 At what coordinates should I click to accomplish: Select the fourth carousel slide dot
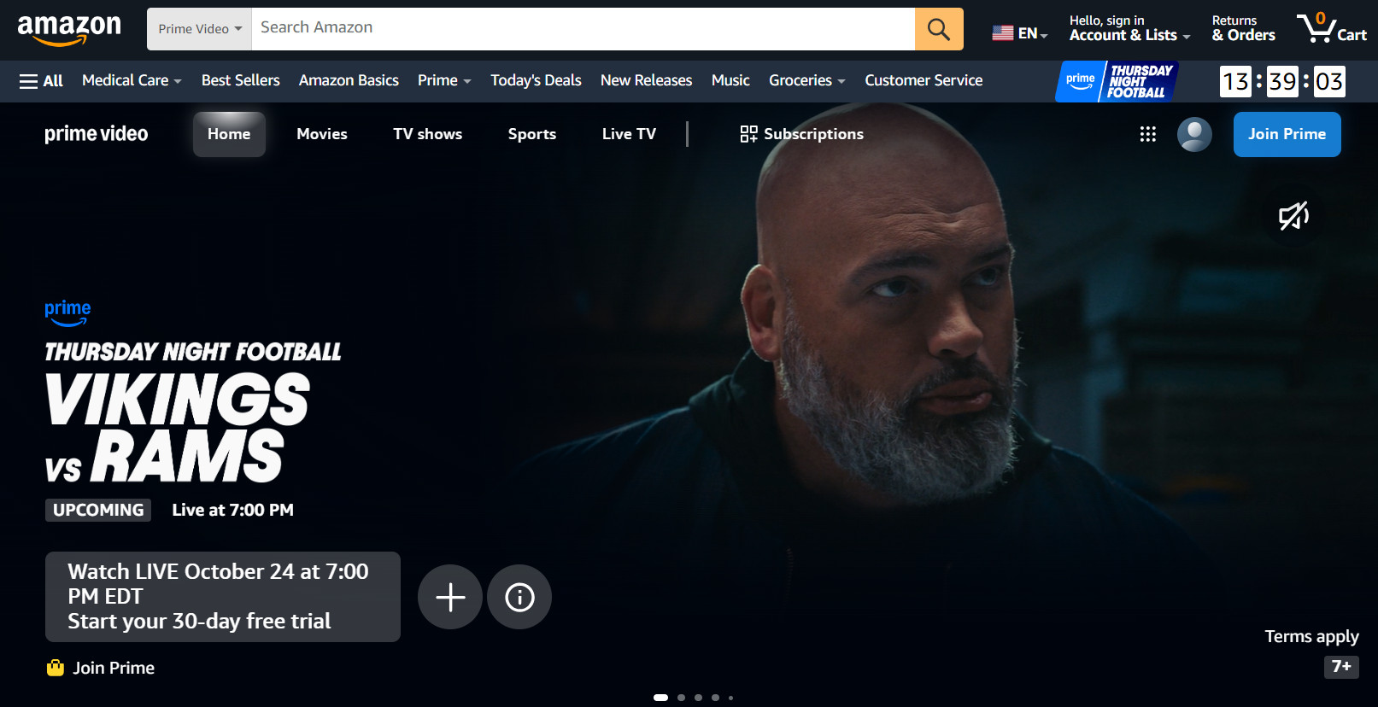pos(715,698)
